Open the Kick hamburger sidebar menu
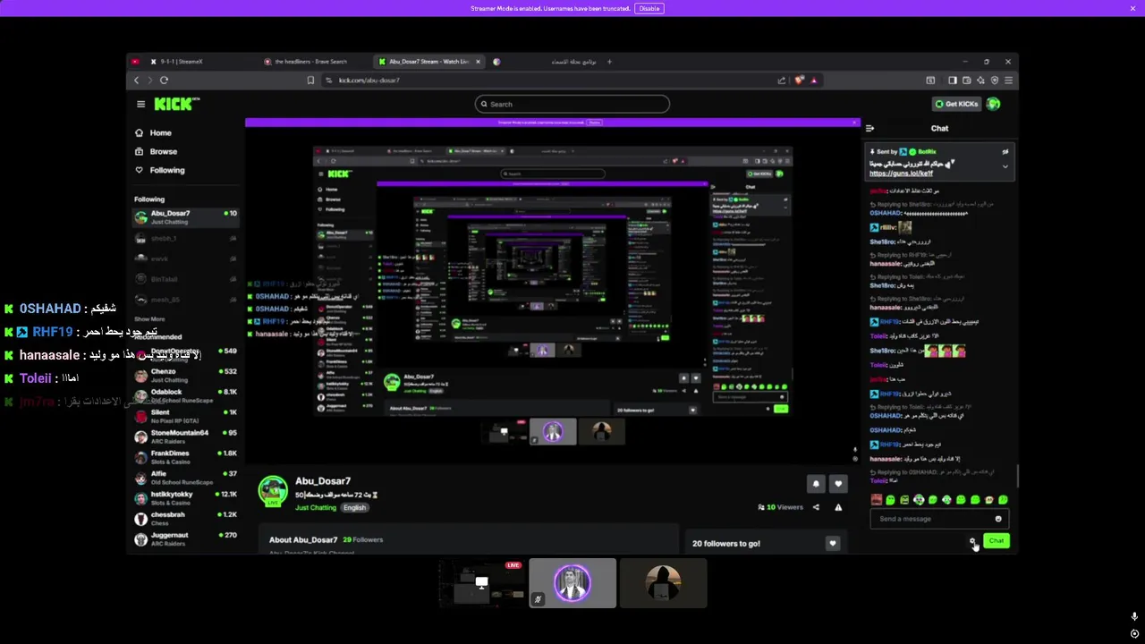The width and height of the screenshot is (1145, 644). [140, 104]
